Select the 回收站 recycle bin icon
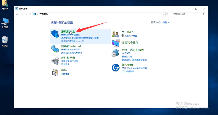The width and height of the screenshot is (218, 115). pos(5,40)
